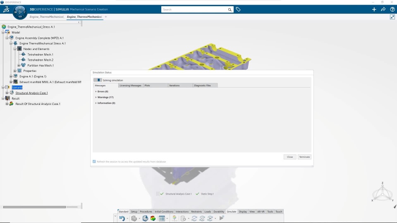Click the tag icon beside search
The image size is (397, 223).
(x=238, y=9)
